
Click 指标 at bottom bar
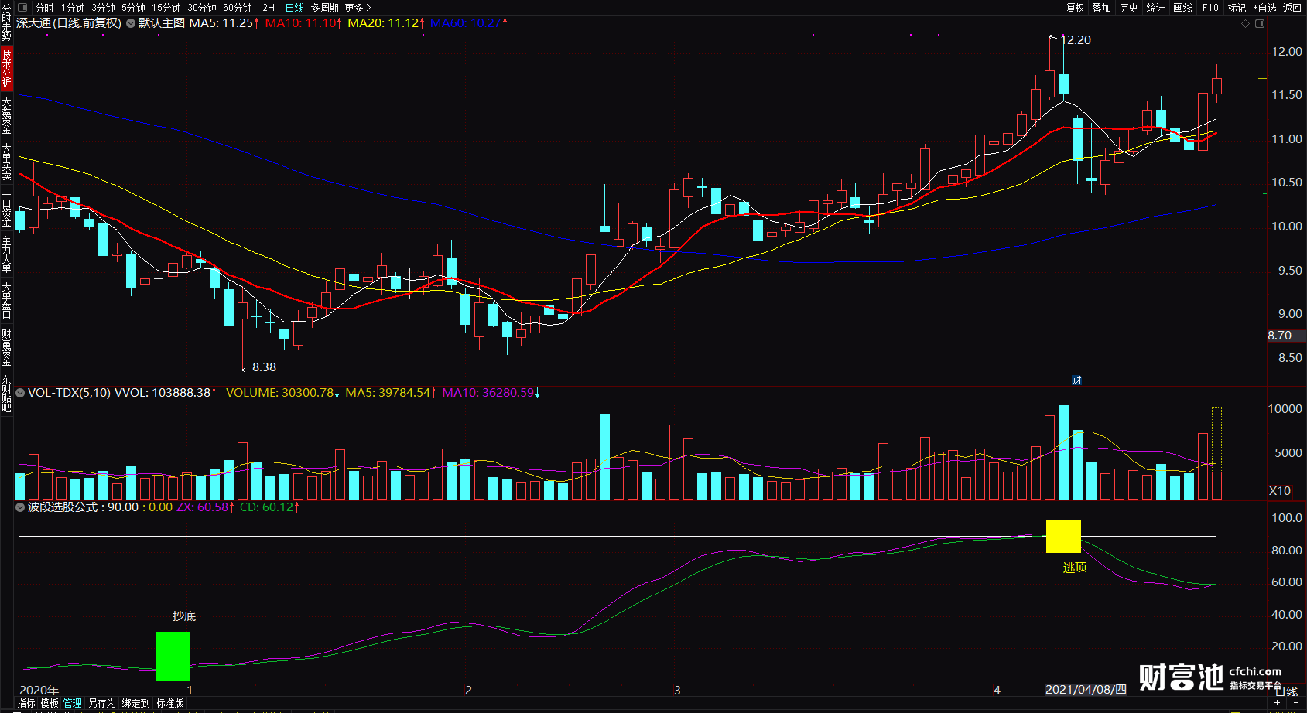tap(26, 703)
